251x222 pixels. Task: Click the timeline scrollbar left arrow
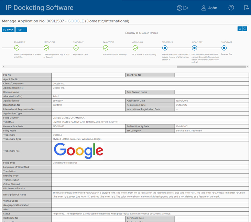click(x=3, y=67)
